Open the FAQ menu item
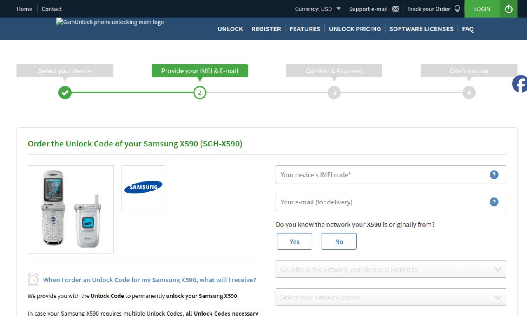527x316 pixels. 468,29
